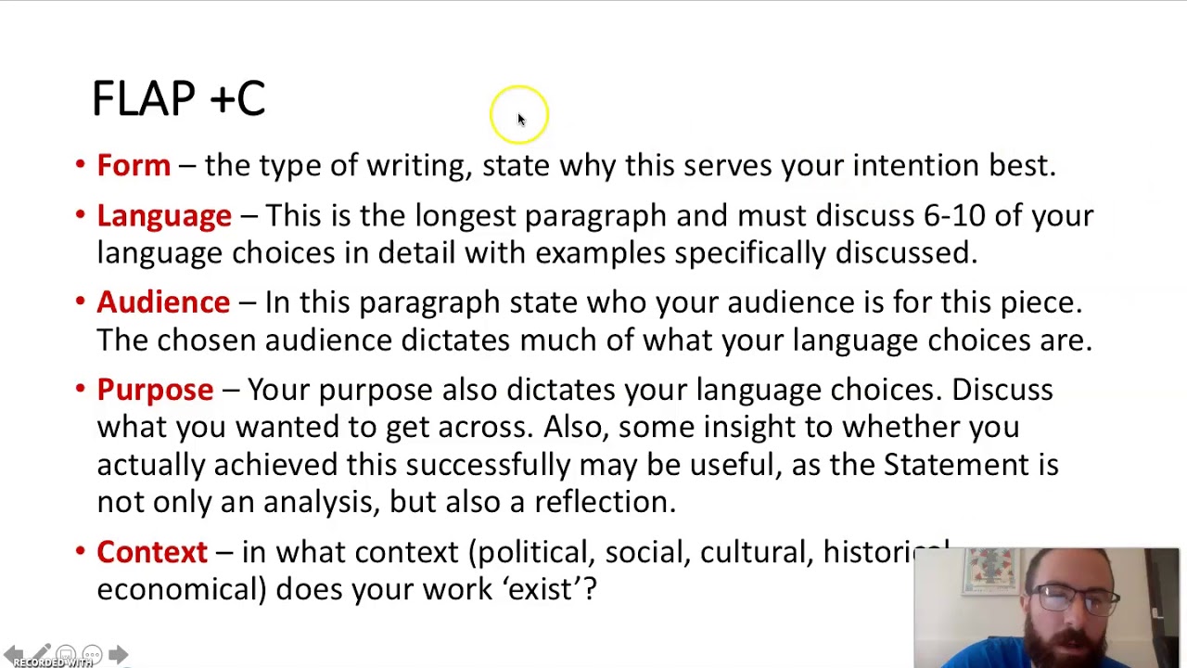The width and height of the screenshot is (1187, 668).
Task: Click the 'FLAP +C' slide title
Action: click(179, 98)
